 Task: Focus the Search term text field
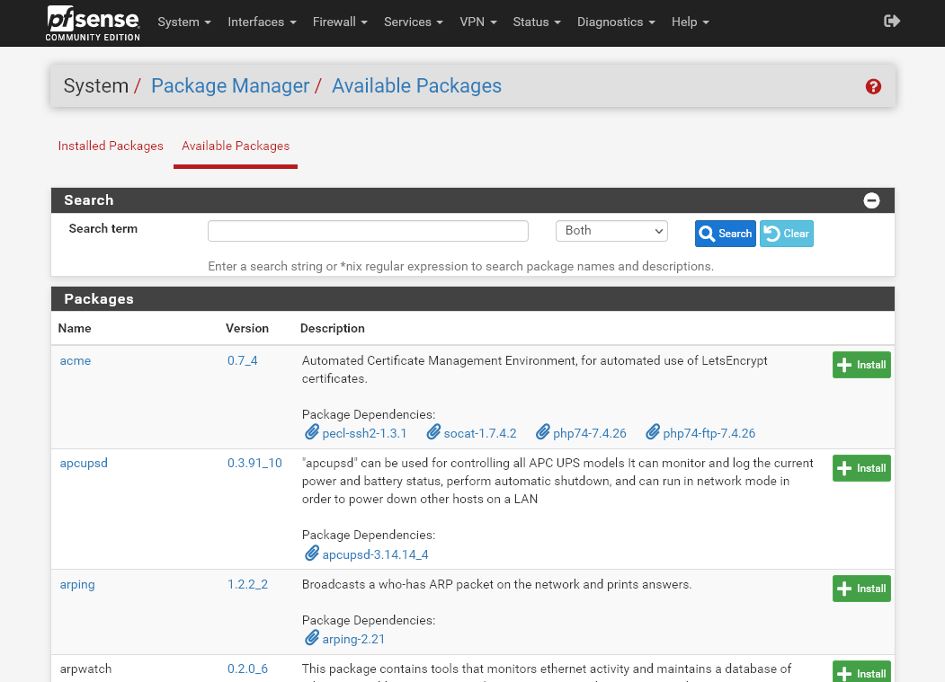click(368, 231)
